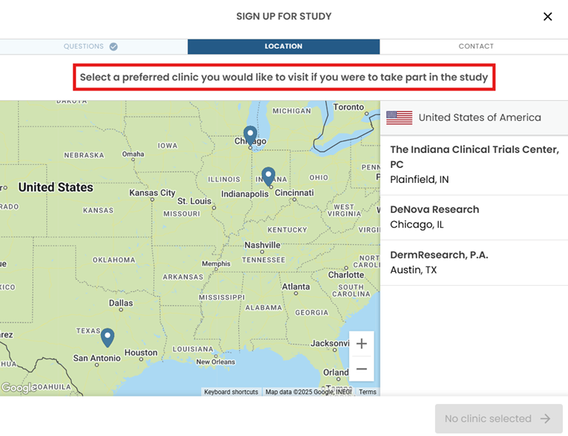Click the Plainfield, IN location text
568x436 pixels.
click(x=419, y=179)
